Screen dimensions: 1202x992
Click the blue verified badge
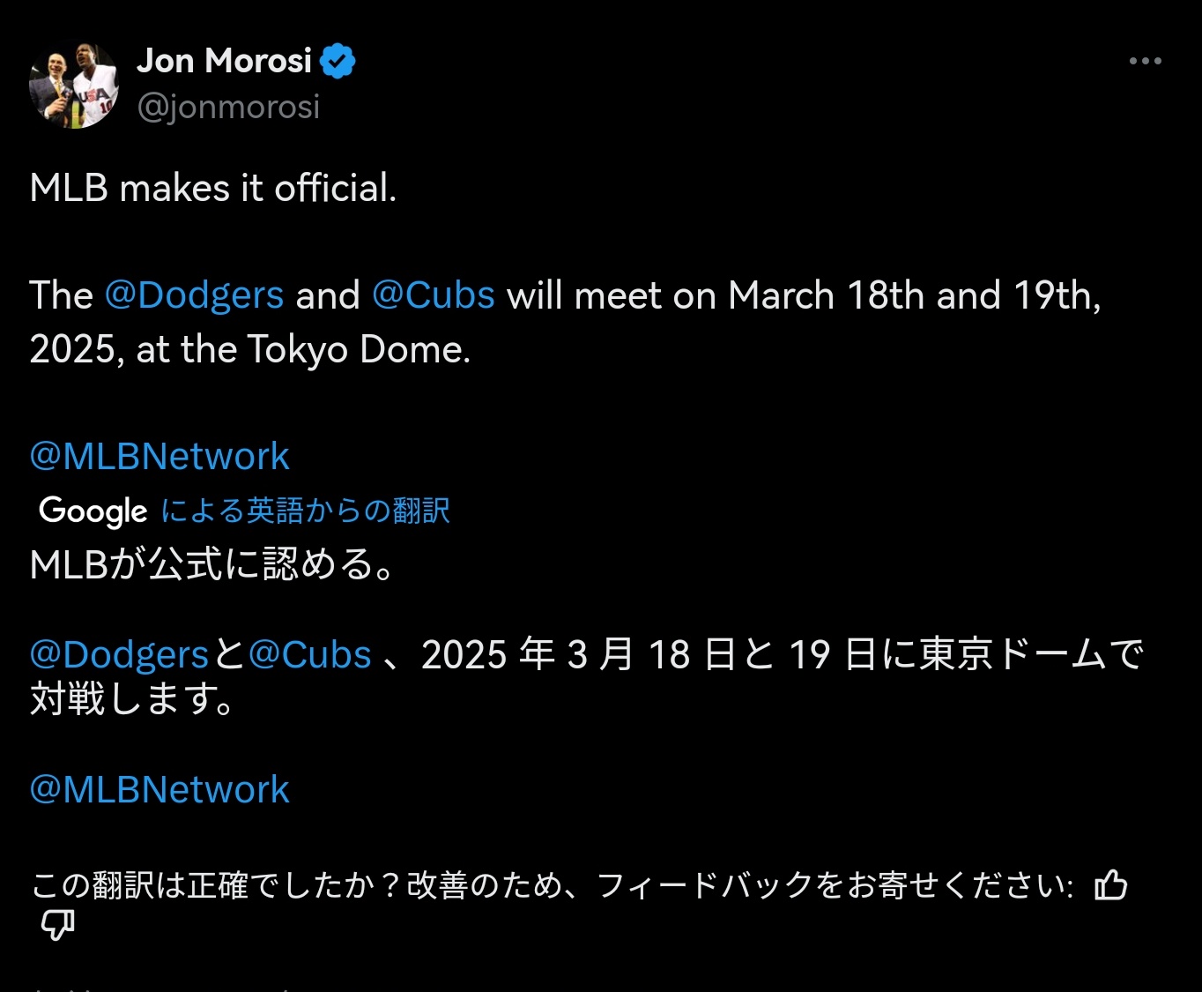click(338, 61)
